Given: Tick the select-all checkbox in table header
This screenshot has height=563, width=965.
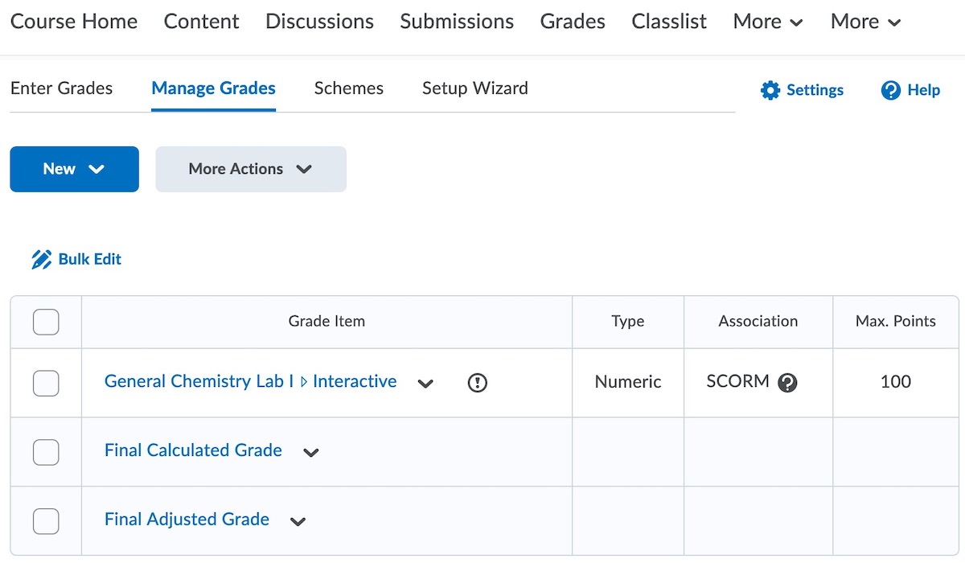Looking at the screenshot, I should click(x=46, y=323).
